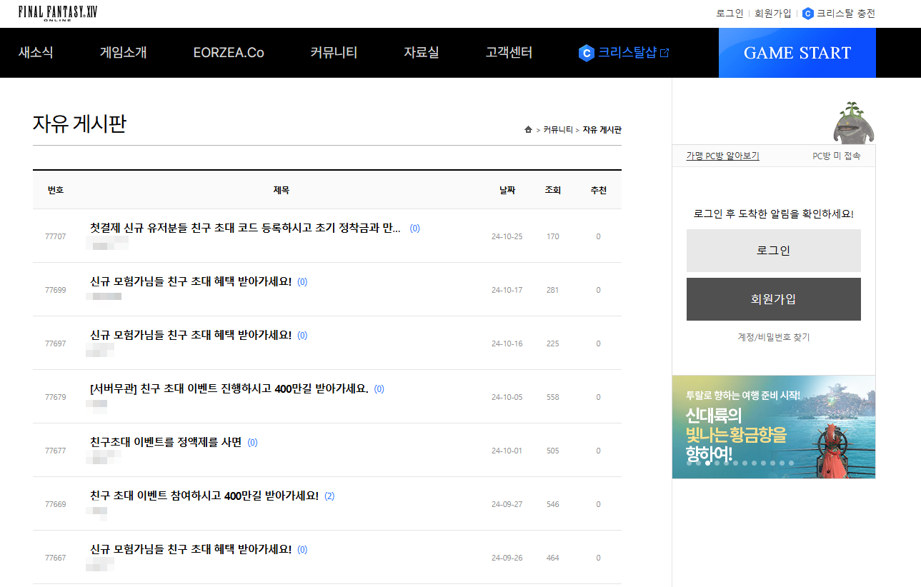Click 커뮤니티 in the breadcrumb
921x587 pixels.
coord(558,130)
